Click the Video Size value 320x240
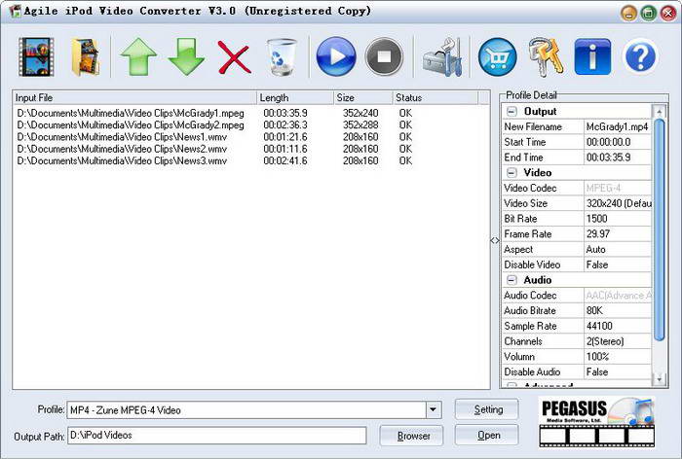The width and height of the screenshot is (682, 459). (x=617, y=203)
